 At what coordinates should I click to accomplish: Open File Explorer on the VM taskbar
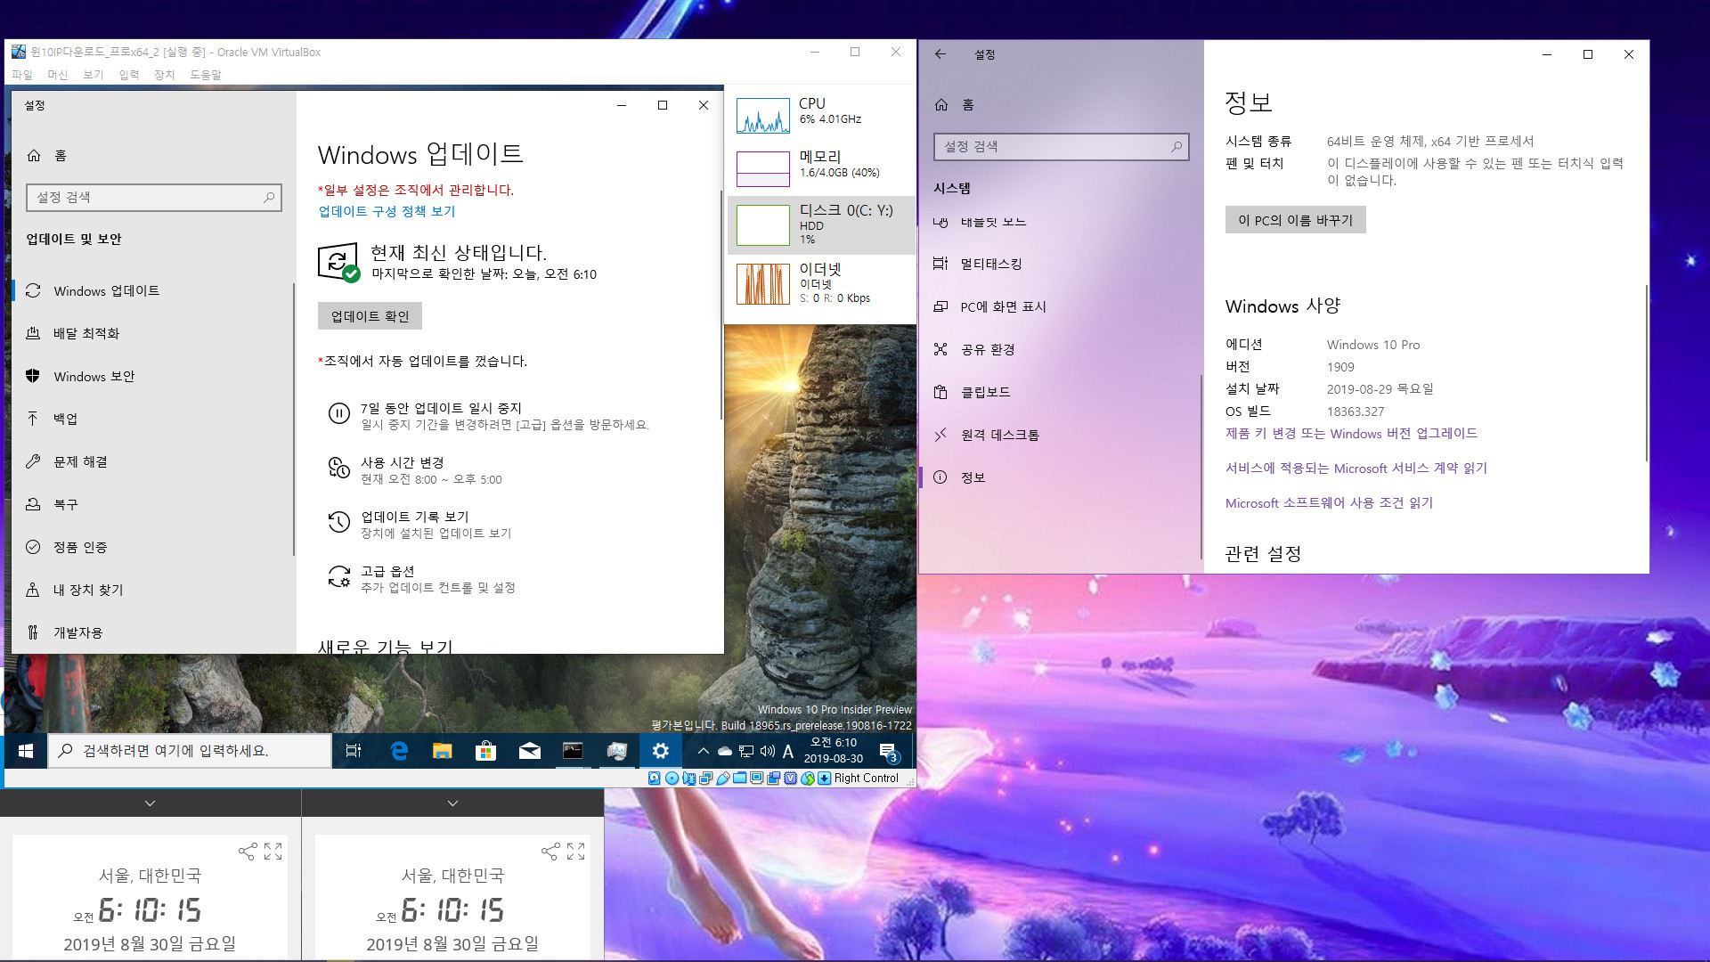[443, 751]
